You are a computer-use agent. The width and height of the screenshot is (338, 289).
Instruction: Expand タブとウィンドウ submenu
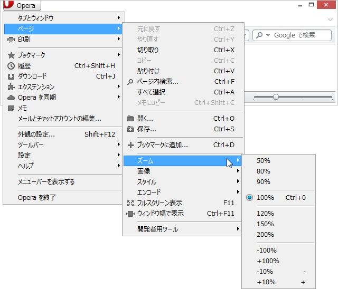(x=63, y=18)
